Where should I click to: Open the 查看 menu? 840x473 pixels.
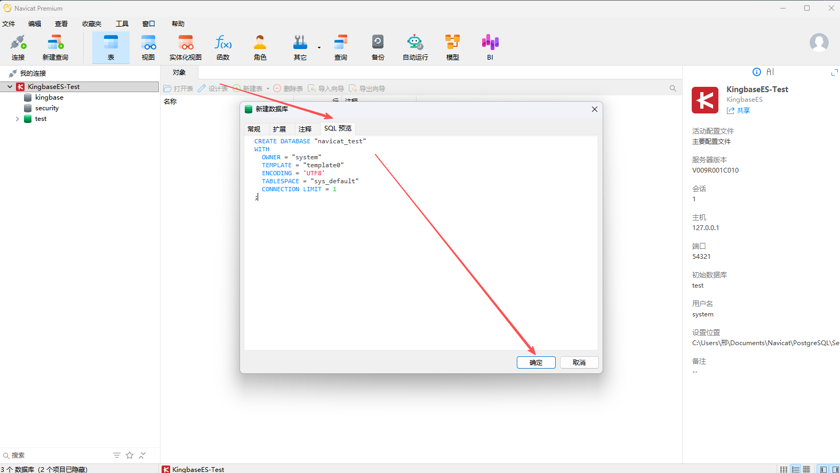pyautogui.click(x=61, y=24)
